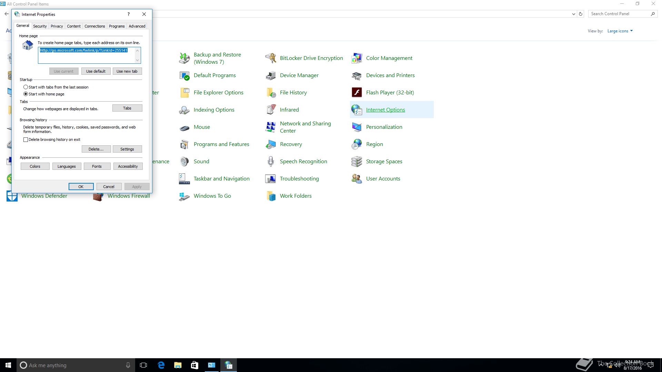The width and height of the screenshot is (662, 372).
Task: Open browsing history Settings button
Action: (x=127, y=149)
